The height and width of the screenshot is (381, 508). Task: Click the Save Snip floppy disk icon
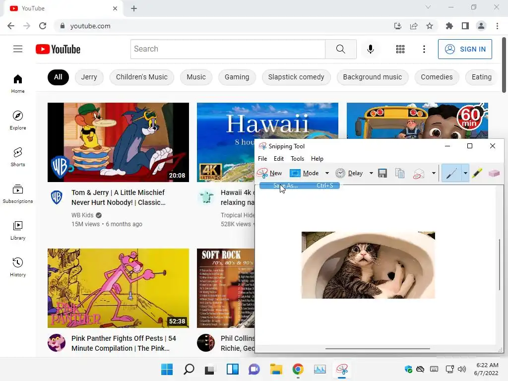pyautogui.click(x=382, y=173)
